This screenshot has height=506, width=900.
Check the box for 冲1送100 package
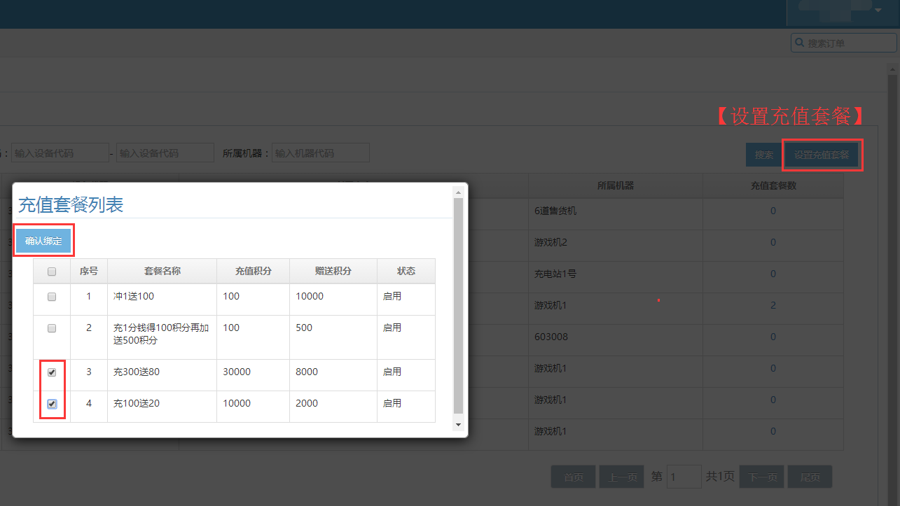[x=52, y=297]
